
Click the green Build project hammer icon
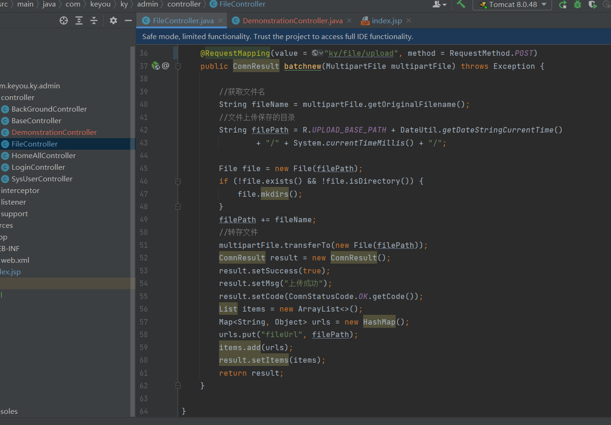[x=461, y=4]
